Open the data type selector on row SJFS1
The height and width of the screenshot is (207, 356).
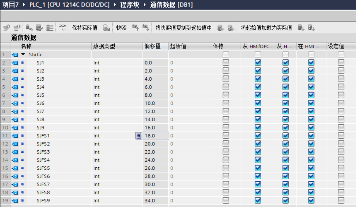click(x=139, y=136)
